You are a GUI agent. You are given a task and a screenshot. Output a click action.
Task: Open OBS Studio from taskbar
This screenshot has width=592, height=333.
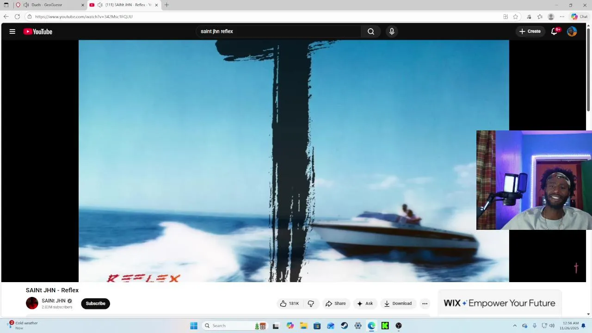(x=399, y=326)
